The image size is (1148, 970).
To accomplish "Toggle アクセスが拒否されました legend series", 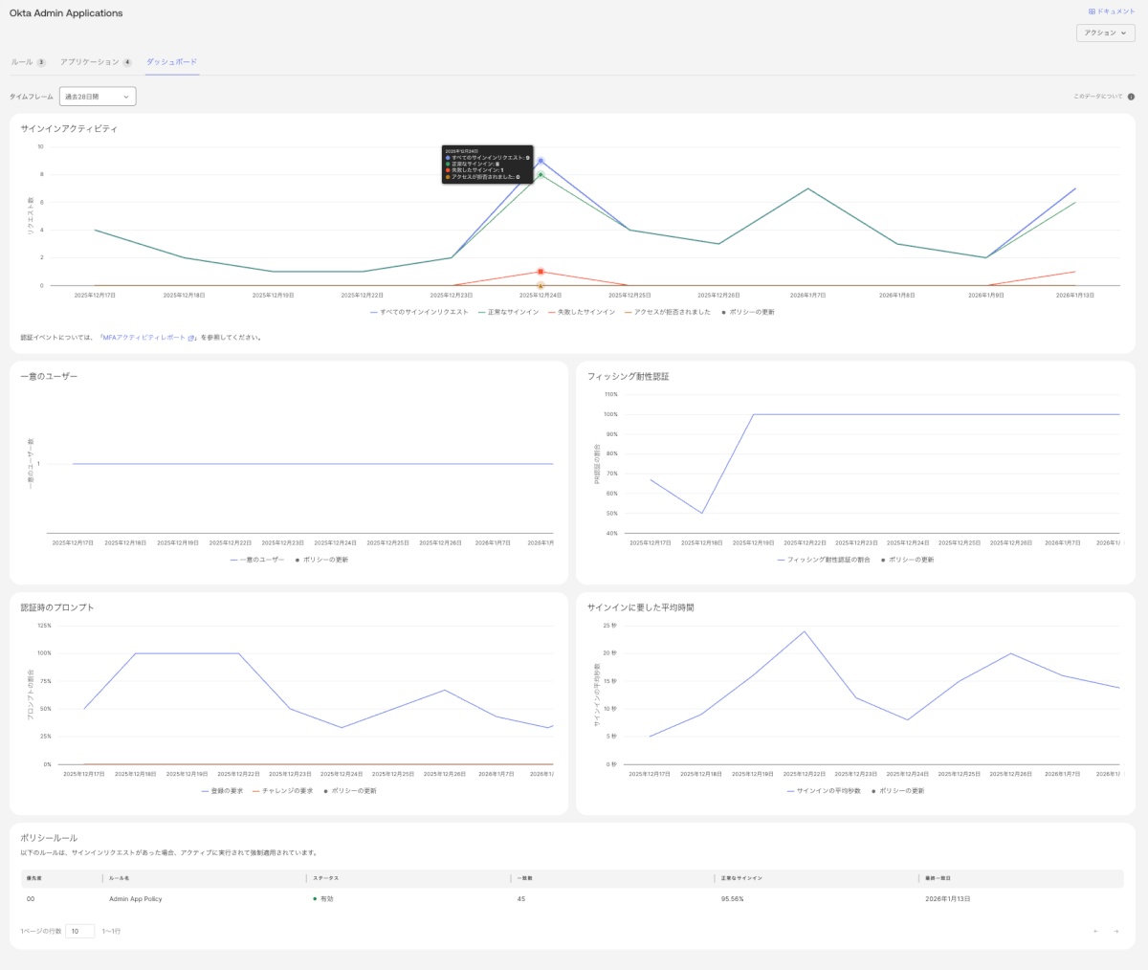I will pos(668,312).
